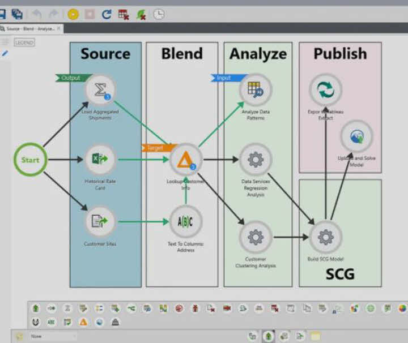Select the Data Services Regression Analysis gear node
Screen dimensions: 408x343
click(x=256, y=159)
